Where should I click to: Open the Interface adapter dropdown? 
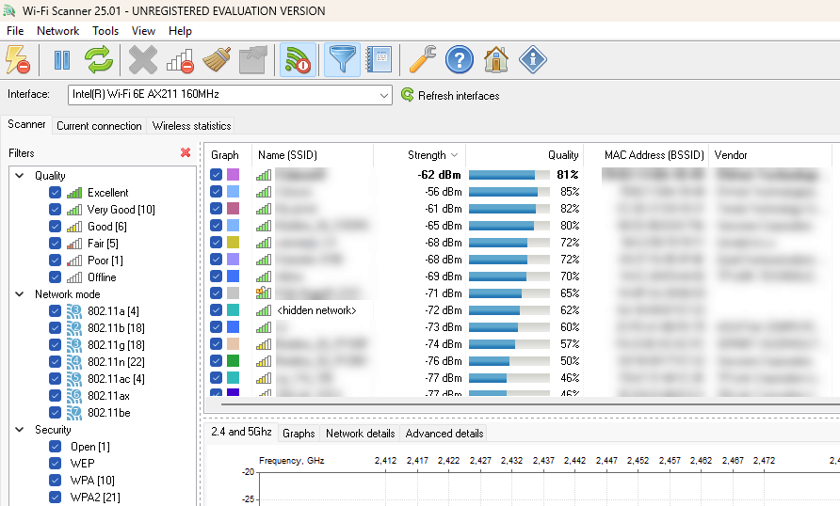point(384,95)
